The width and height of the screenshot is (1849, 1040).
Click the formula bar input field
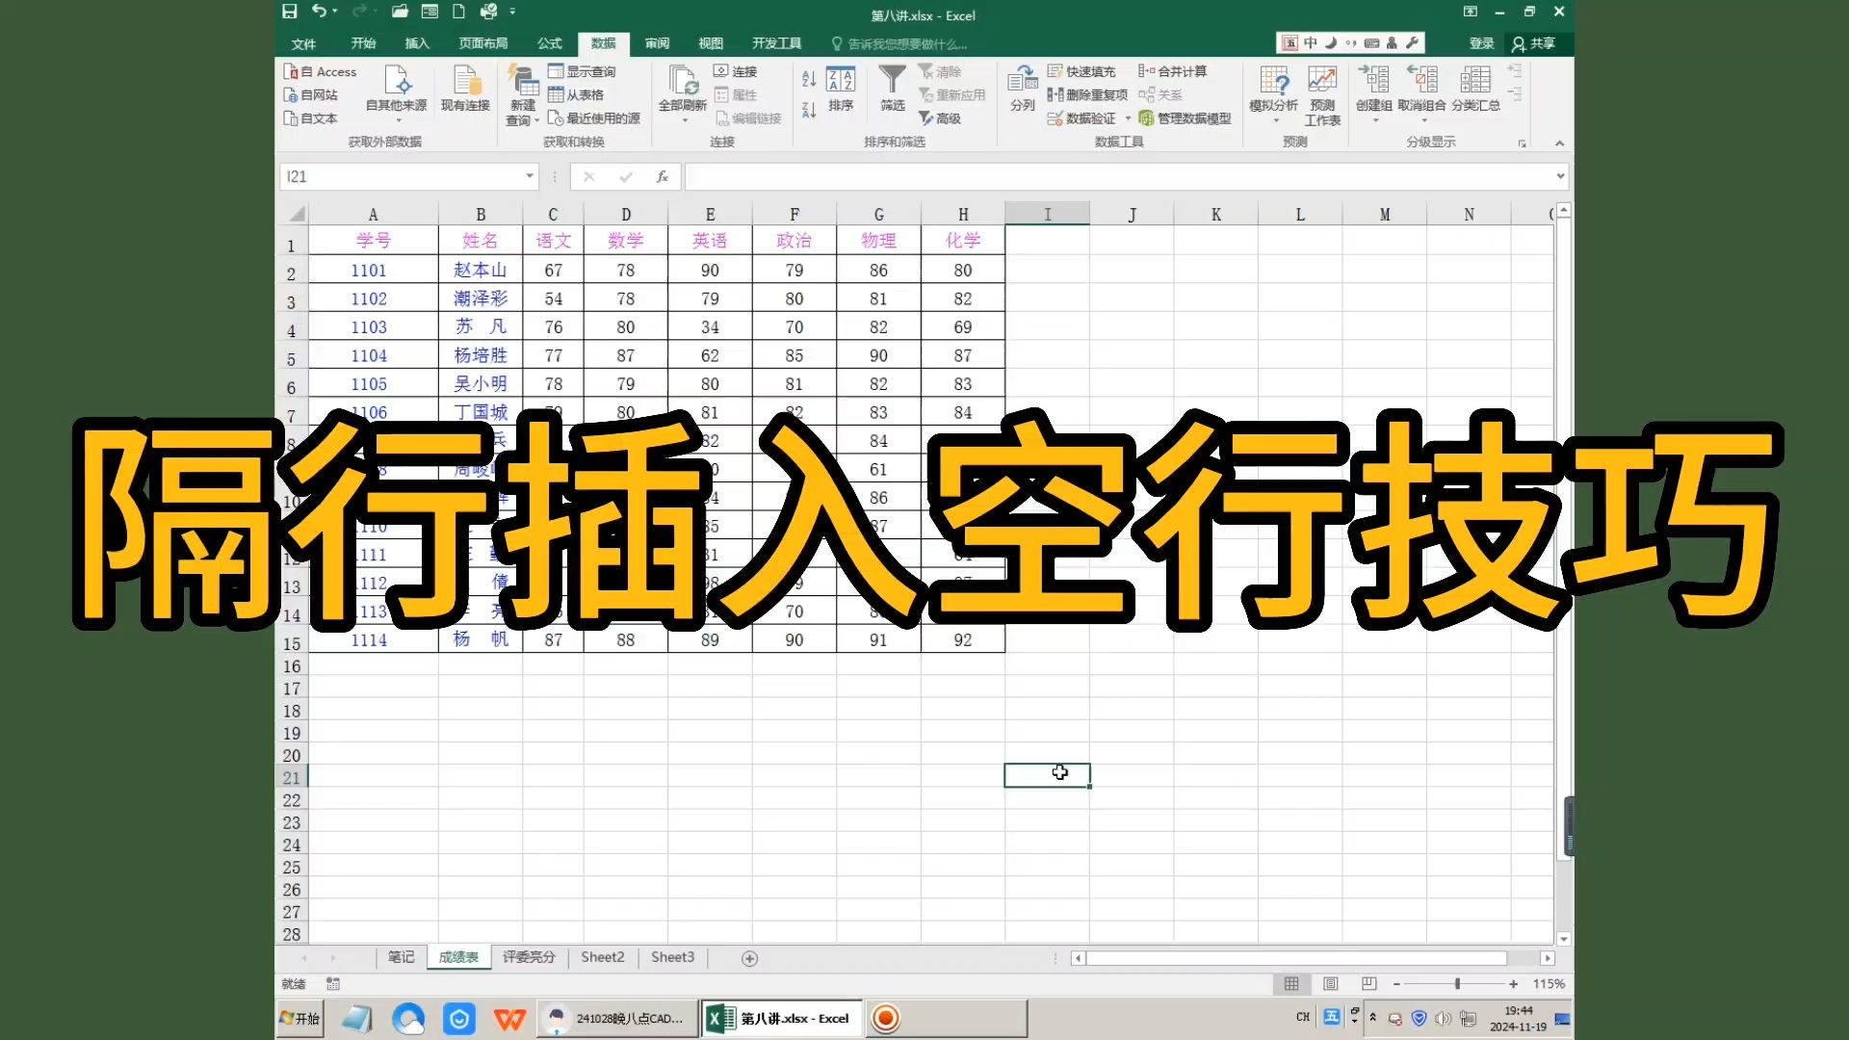(1118, 176)
